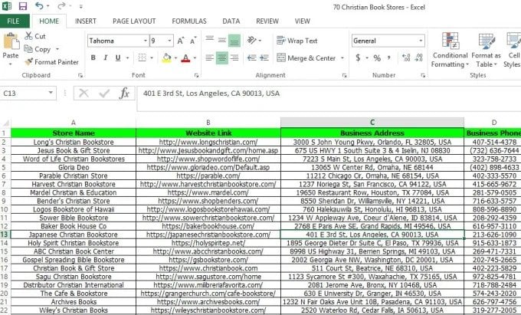Image resolution: width=521 pixels, height=315 pixels.
Task: Click the Align Right icon
Action: point(234,57)
